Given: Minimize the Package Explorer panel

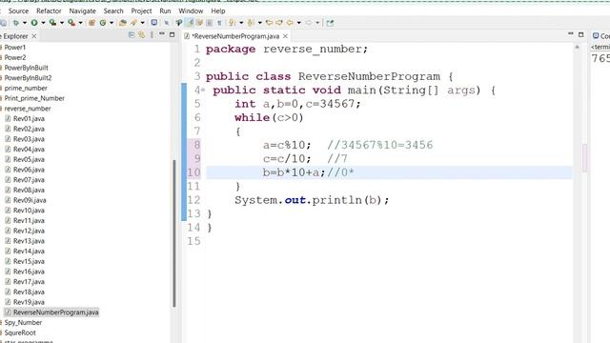Looking at the screenshot, I should tap(162, 34).
